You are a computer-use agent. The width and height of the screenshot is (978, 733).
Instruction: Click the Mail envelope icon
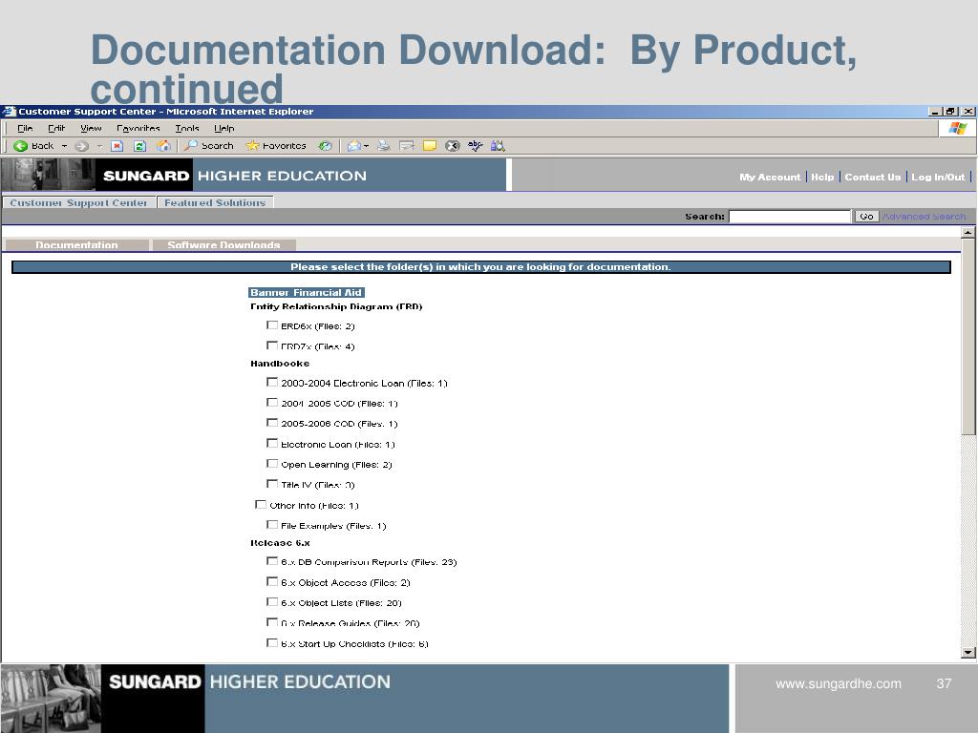[x=353, y=146]
